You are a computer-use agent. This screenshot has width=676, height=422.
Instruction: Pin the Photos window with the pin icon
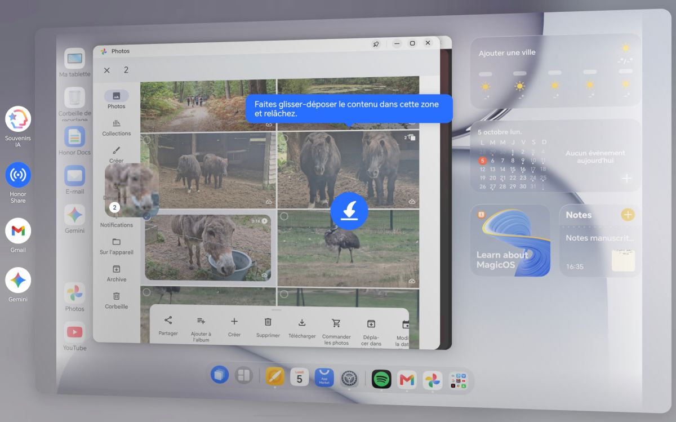[376, 44]
